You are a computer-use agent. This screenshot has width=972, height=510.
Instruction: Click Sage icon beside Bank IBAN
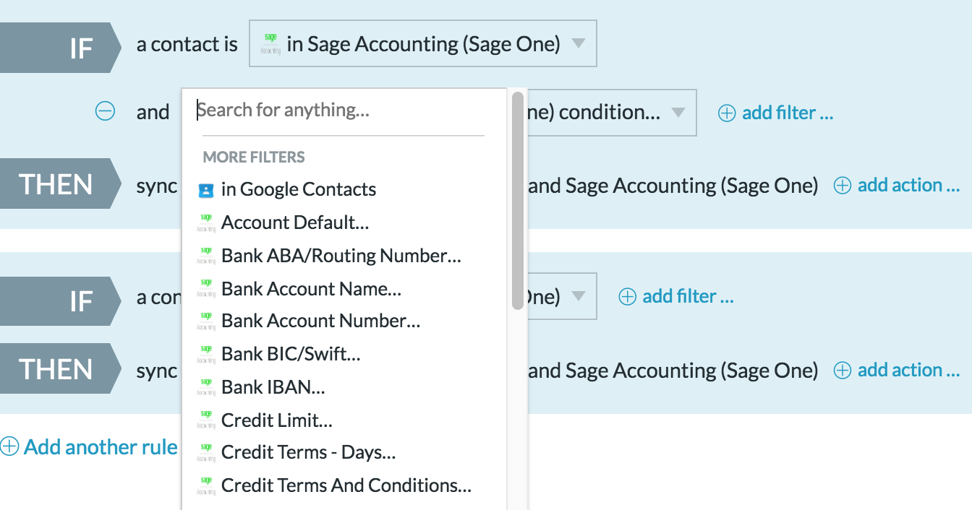point(206,387)
